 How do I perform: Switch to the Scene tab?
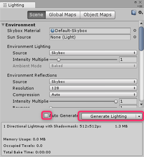tap(36, 15)
